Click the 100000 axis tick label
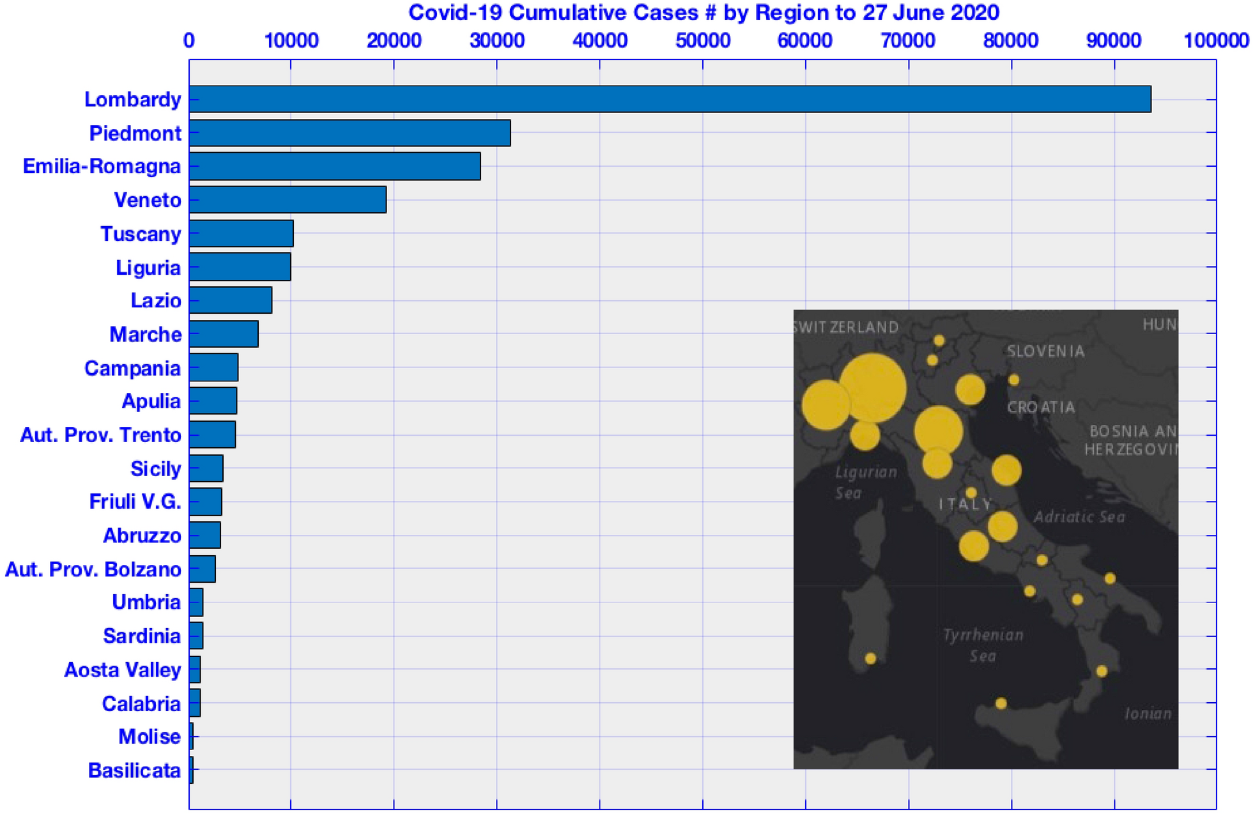The width and height of the screenshot is (1253, 814). coord(1217,41)
